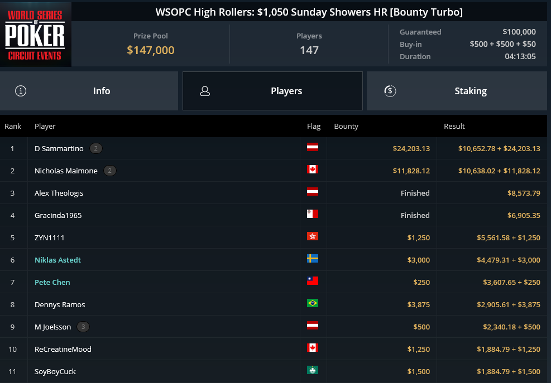
Task: Select player Alex Theologis
Action: coord(59,193)
